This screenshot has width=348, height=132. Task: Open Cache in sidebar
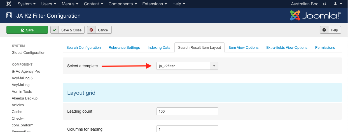(17, 112)
